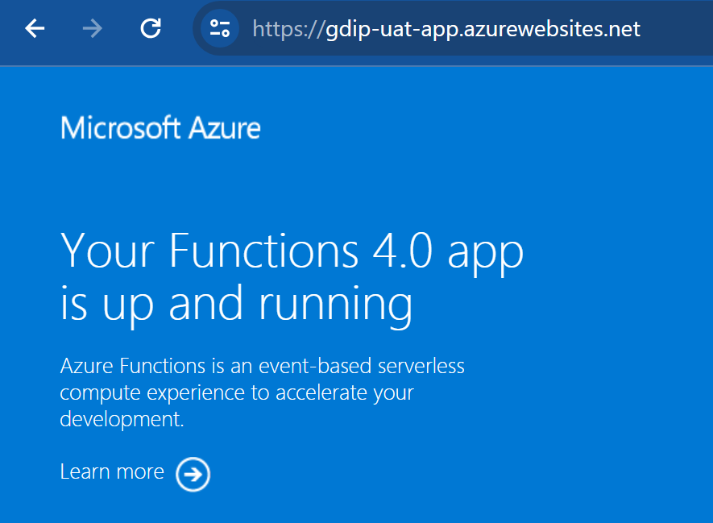Click the heading line 'is up and running'
The height and width of the screenshot is (523, 713).
(236, 304)
